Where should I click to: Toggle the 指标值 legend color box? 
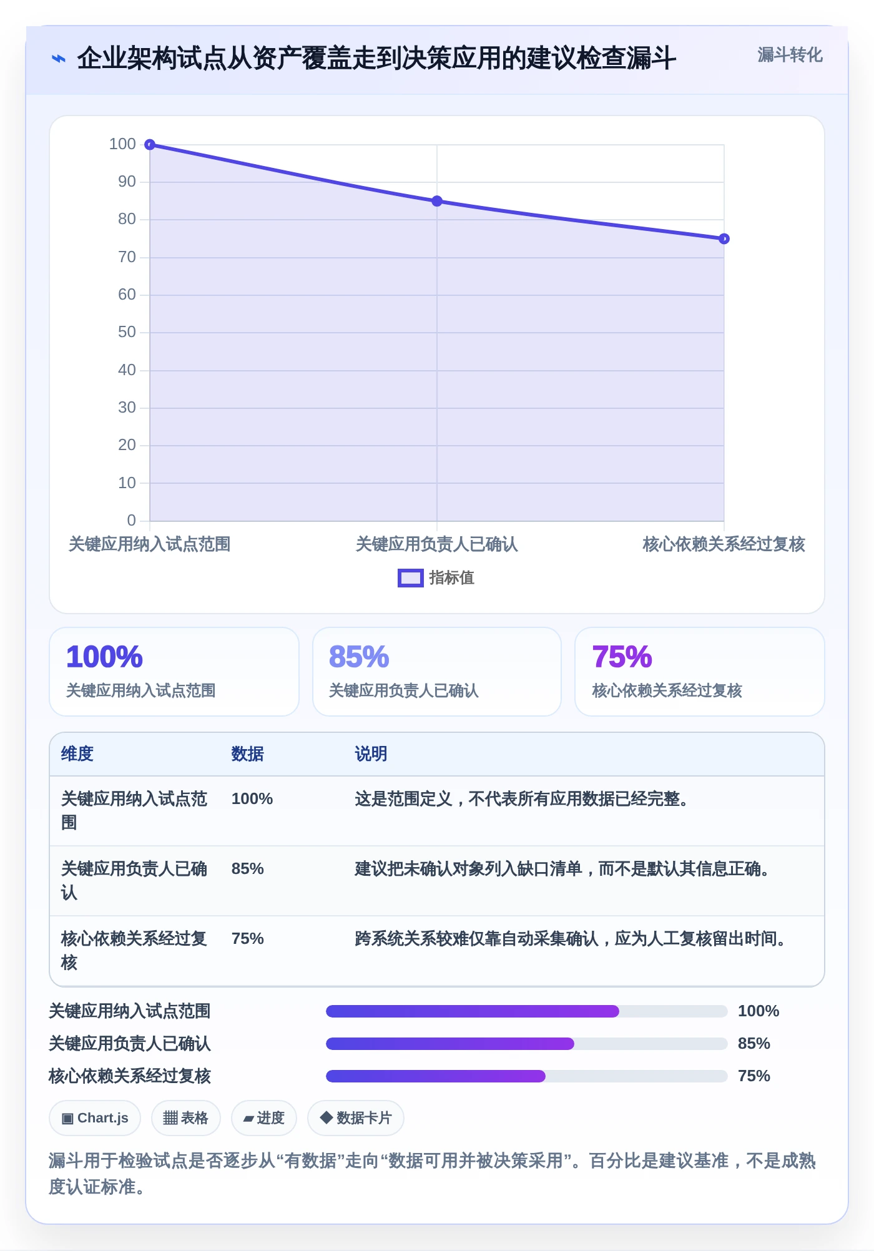click(x=411, y=578)
